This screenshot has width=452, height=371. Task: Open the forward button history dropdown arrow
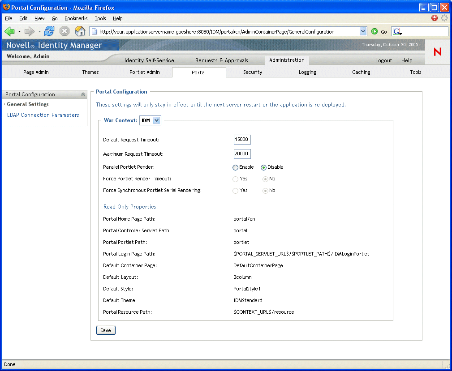click(39, 31)
